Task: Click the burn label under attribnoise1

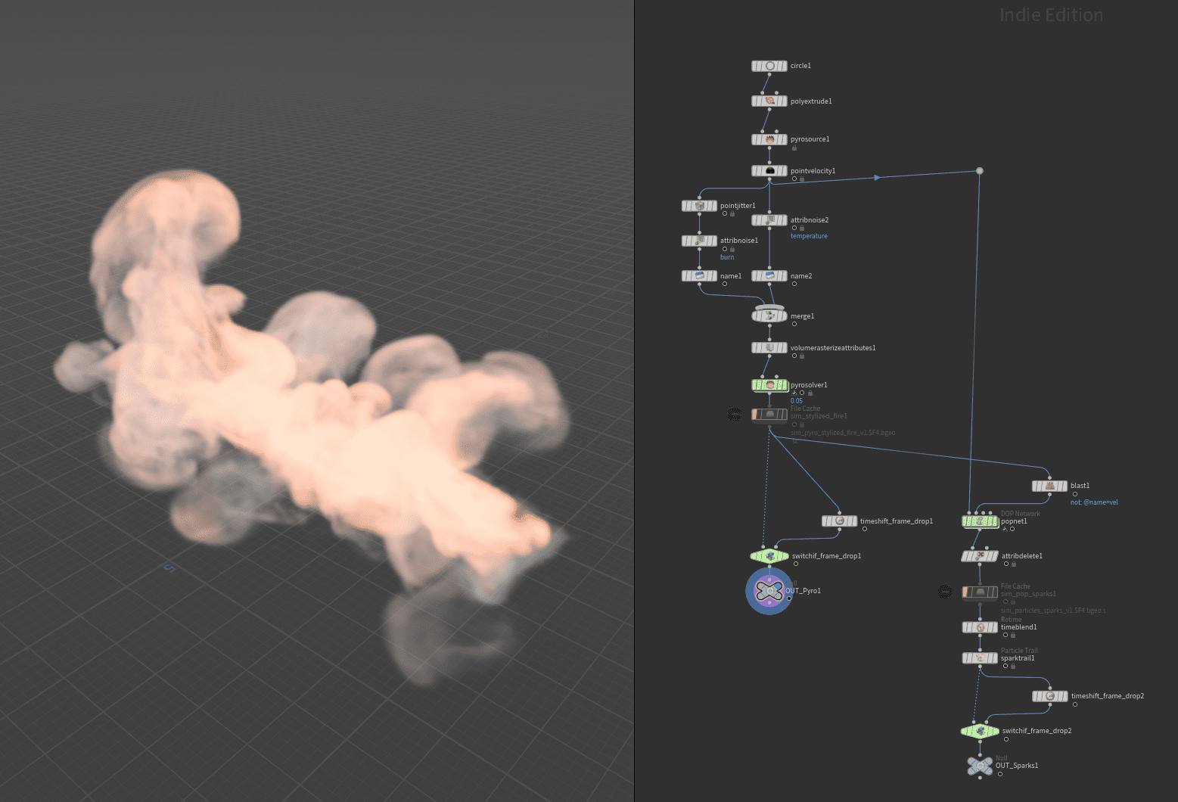Action: 727,257
